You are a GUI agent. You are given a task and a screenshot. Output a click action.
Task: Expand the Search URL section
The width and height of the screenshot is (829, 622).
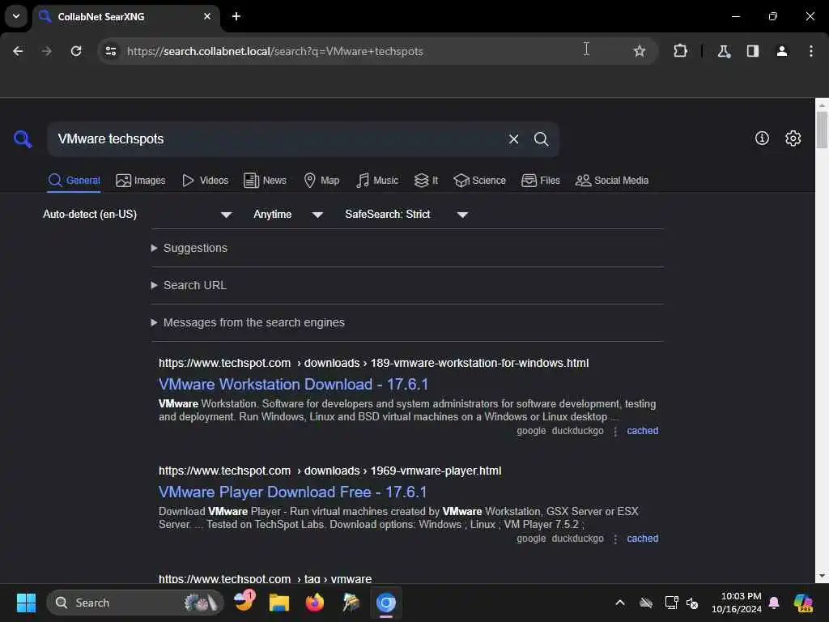(x=189, y=286)
